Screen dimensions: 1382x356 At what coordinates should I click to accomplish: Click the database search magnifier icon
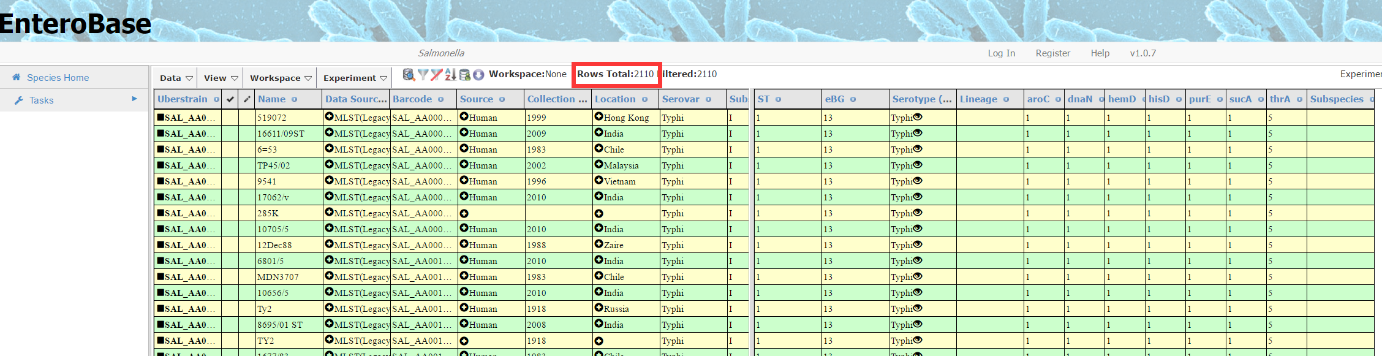tap(409, 74)
